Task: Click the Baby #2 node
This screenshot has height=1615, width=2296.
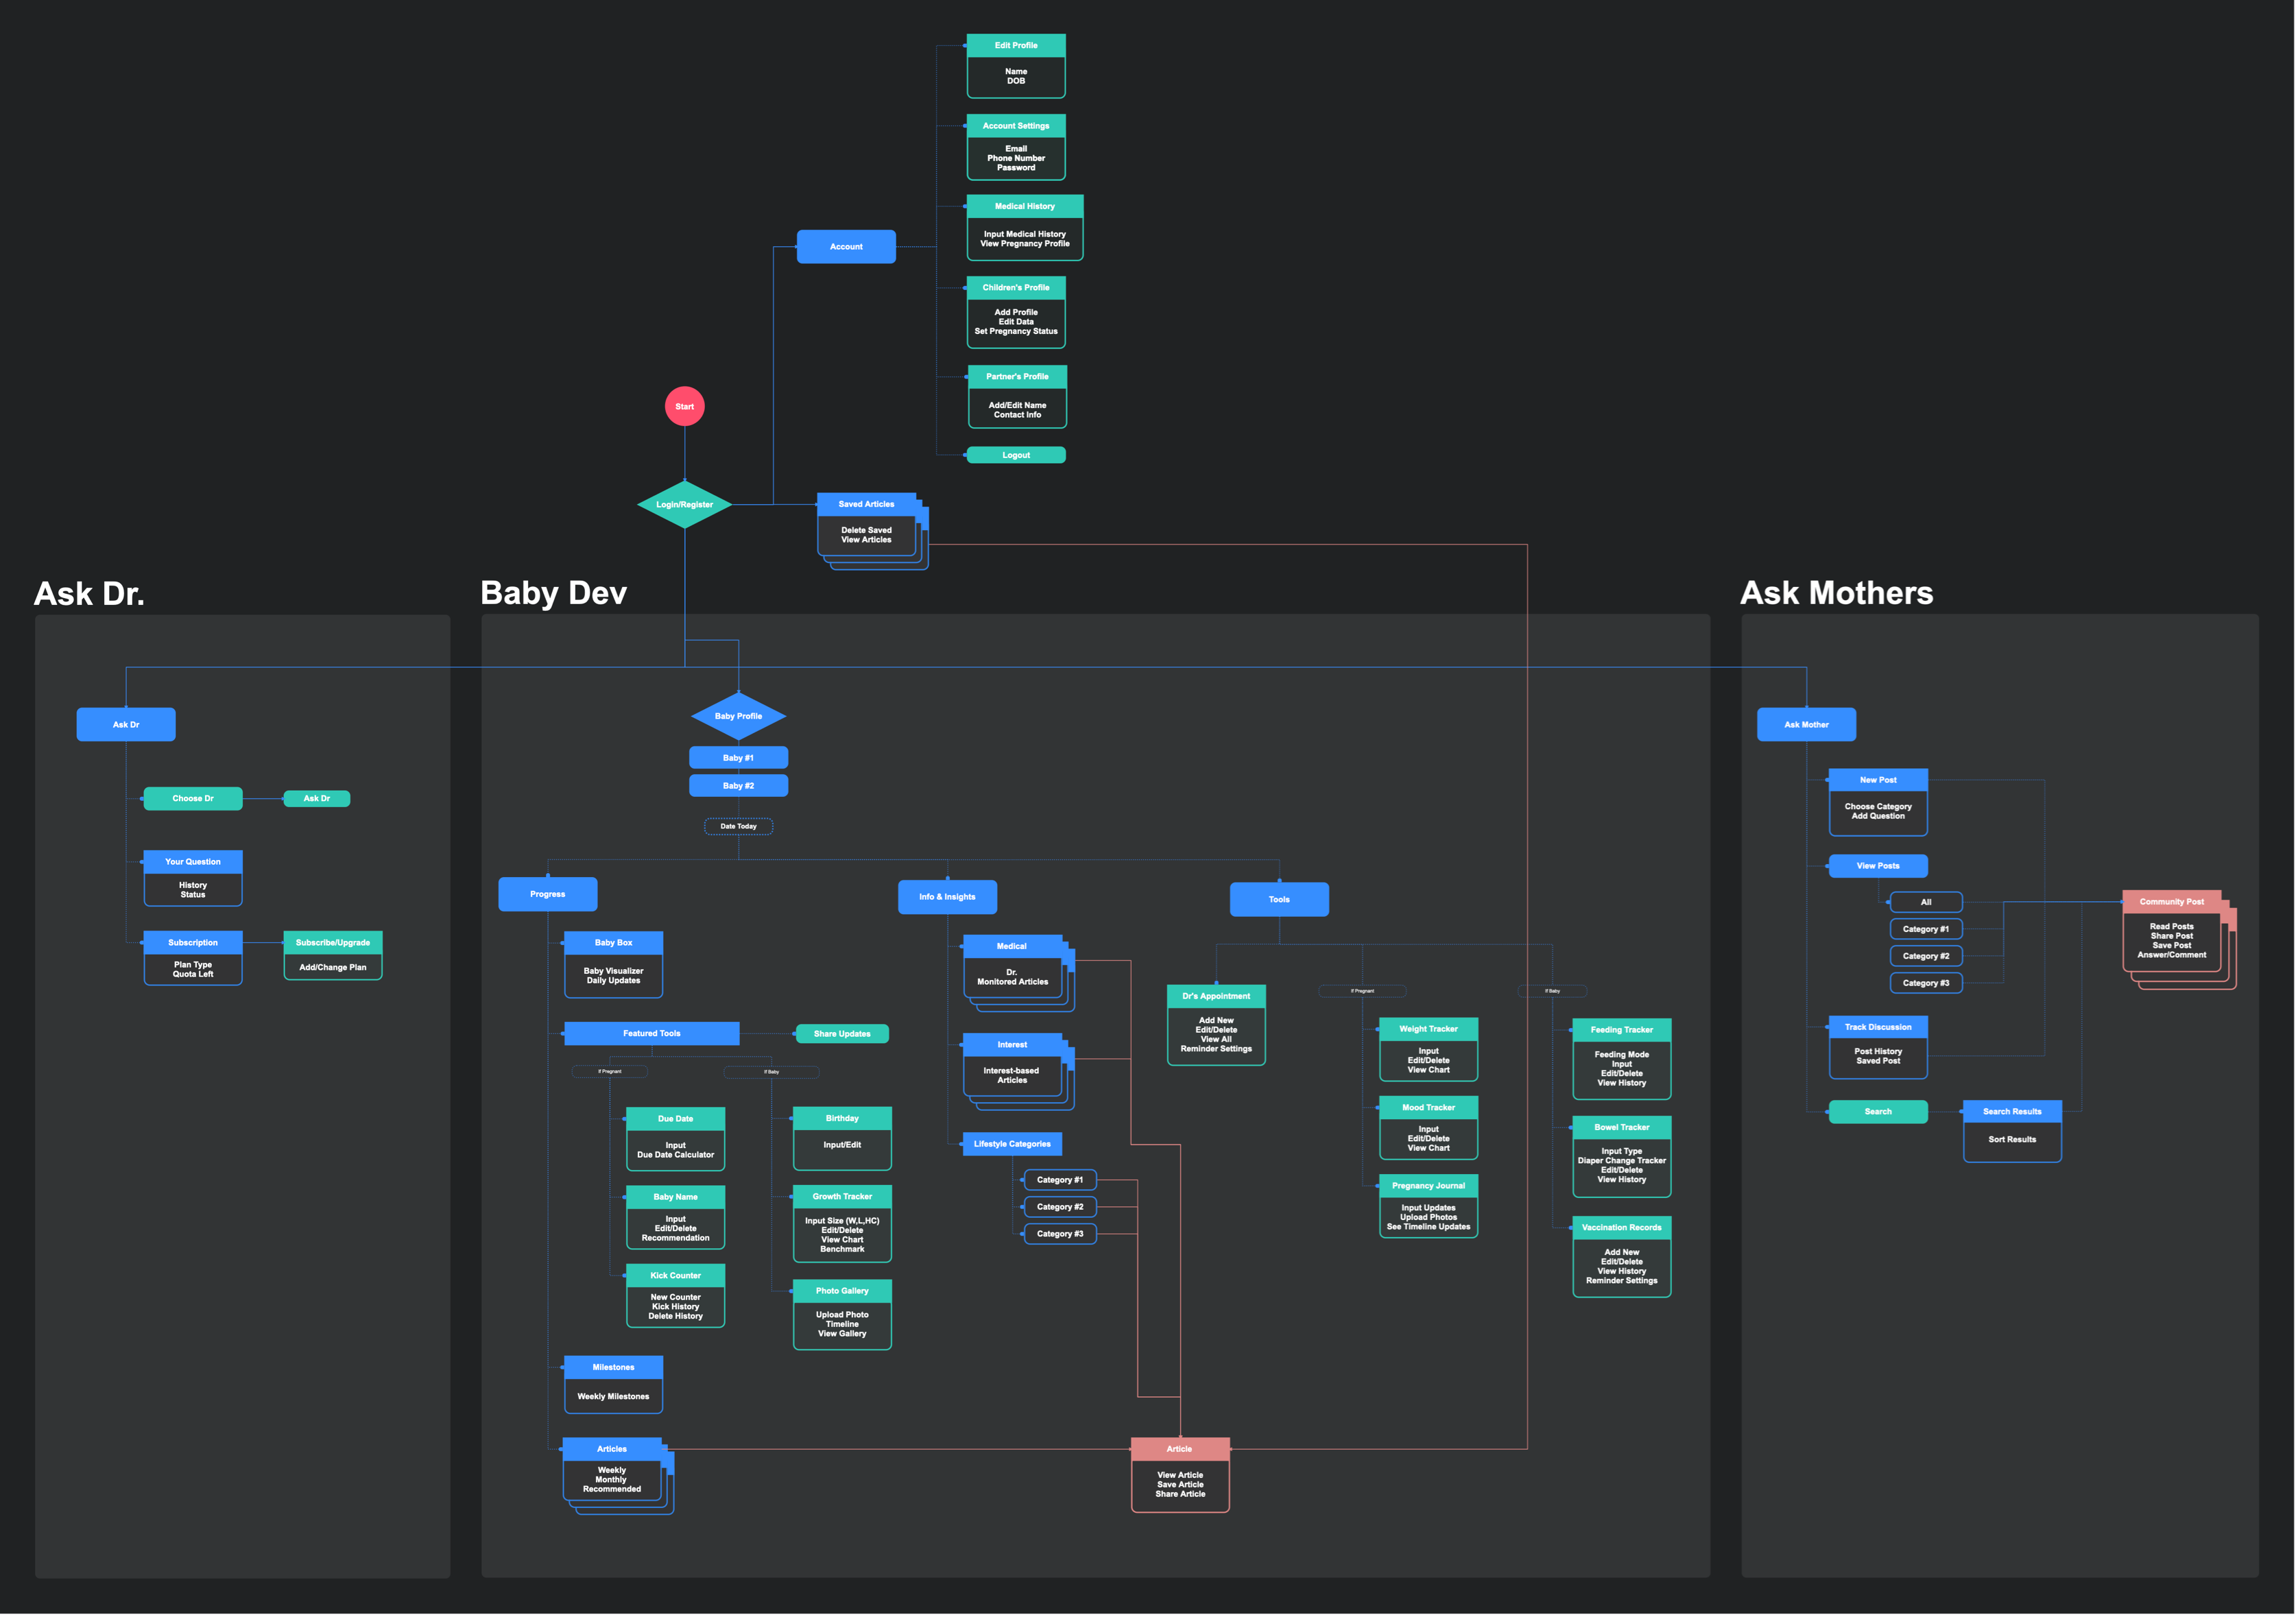Action: [x=738, y=786]
